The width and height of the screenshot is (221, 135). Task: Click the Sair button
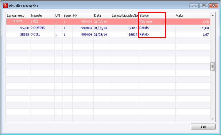203,126
